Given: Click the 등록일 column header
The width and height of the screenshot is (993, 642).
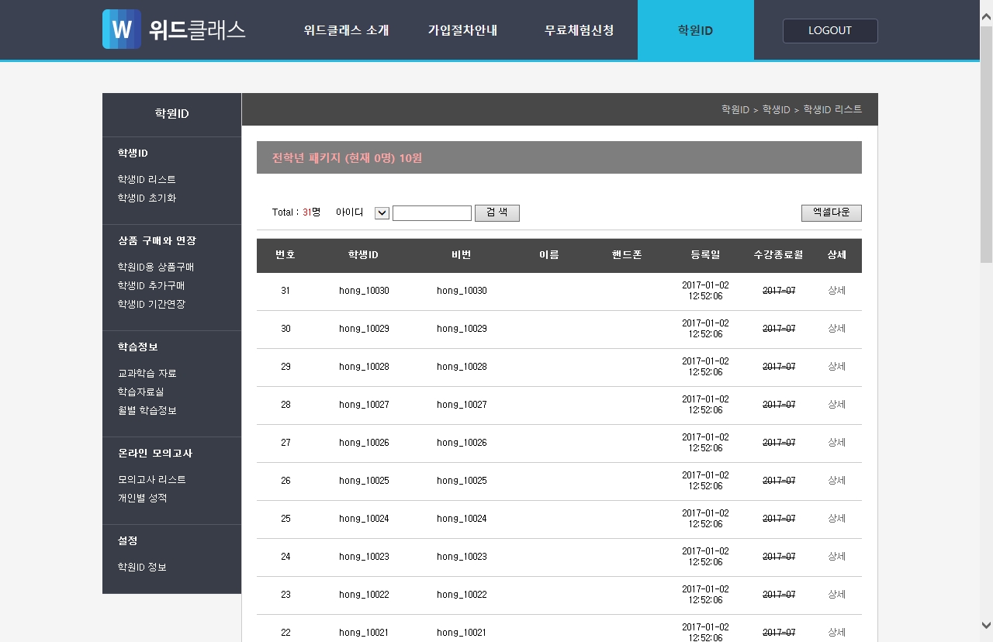Looking at the screenshot, I should coord(705,255).
